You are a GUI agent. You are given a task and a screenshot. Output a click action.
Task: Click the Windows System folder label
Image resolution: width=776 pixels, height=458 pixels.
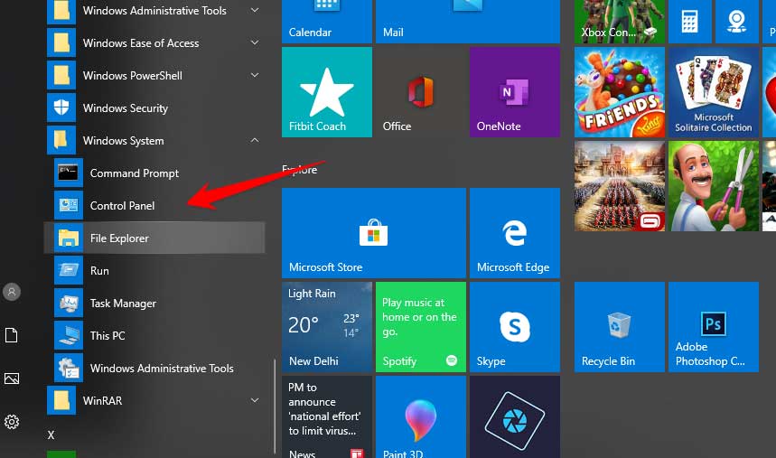pos(123,141)
